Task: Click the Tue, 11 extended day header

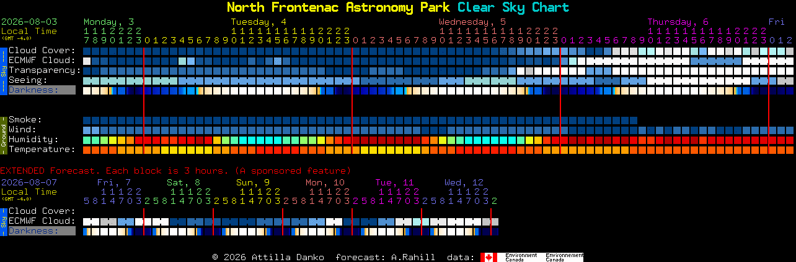Action: [394, 182]
